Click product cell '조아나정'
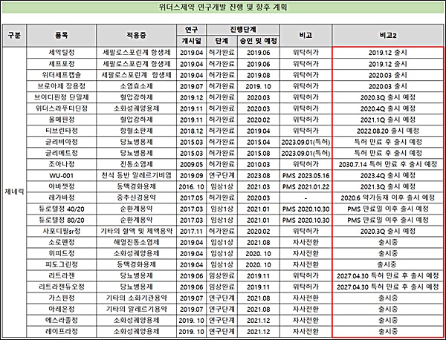The image size is (446, 340). [62, 164]
